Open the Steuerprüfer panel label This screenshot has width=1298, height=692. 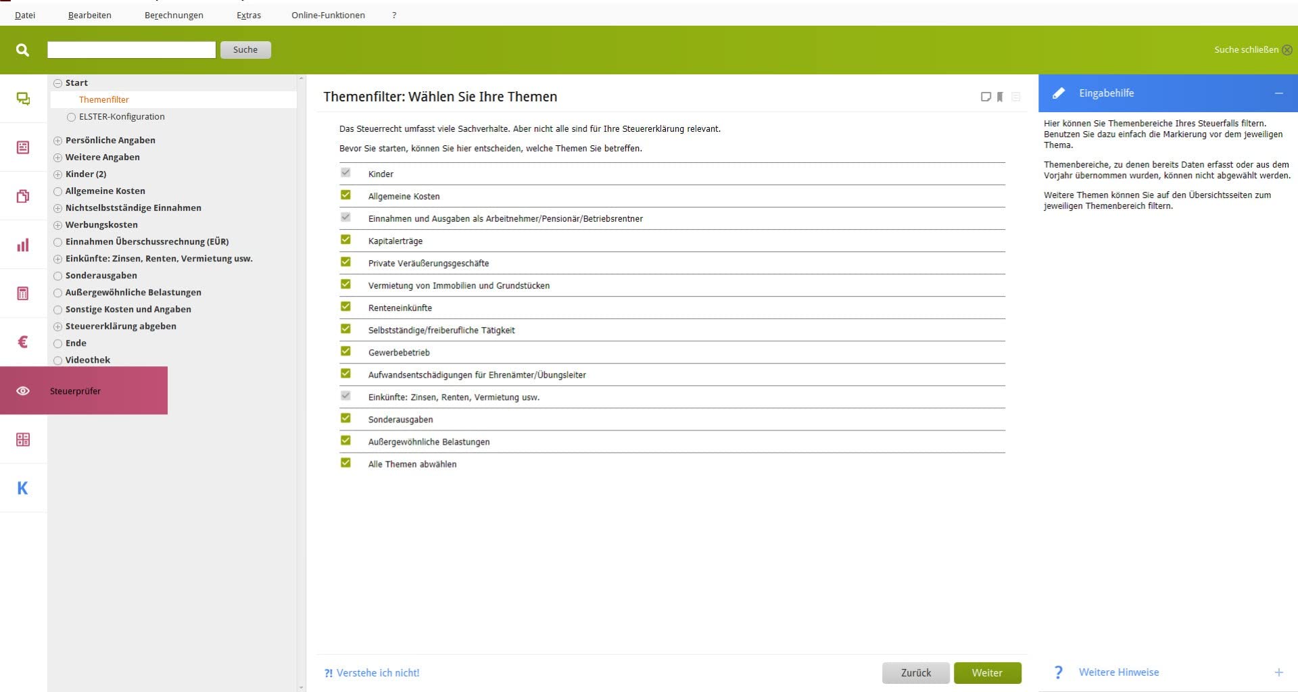(75, 391)
